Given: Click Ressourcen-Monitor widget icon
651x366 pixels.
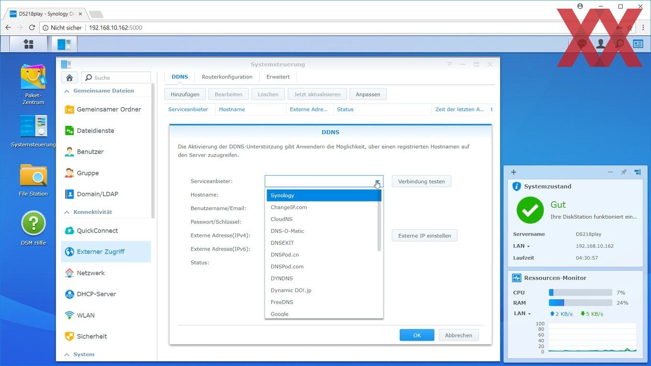Looking at the screenshot, I should click(516, 278).
